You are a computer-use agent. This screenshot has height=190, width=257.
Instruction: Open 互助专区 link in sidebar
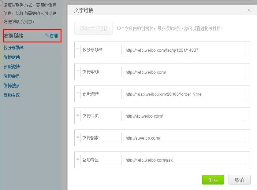(12, 95)
